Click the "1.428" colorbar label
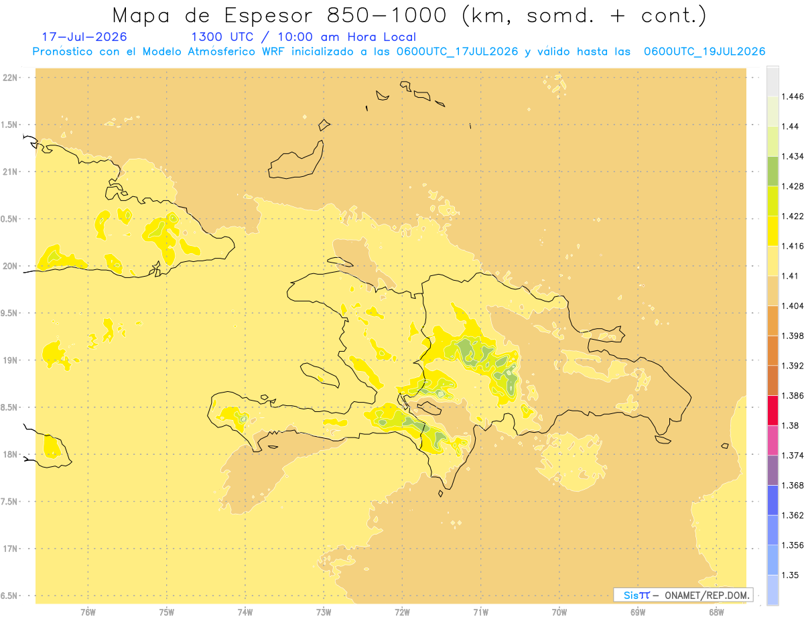 point(793,186)
